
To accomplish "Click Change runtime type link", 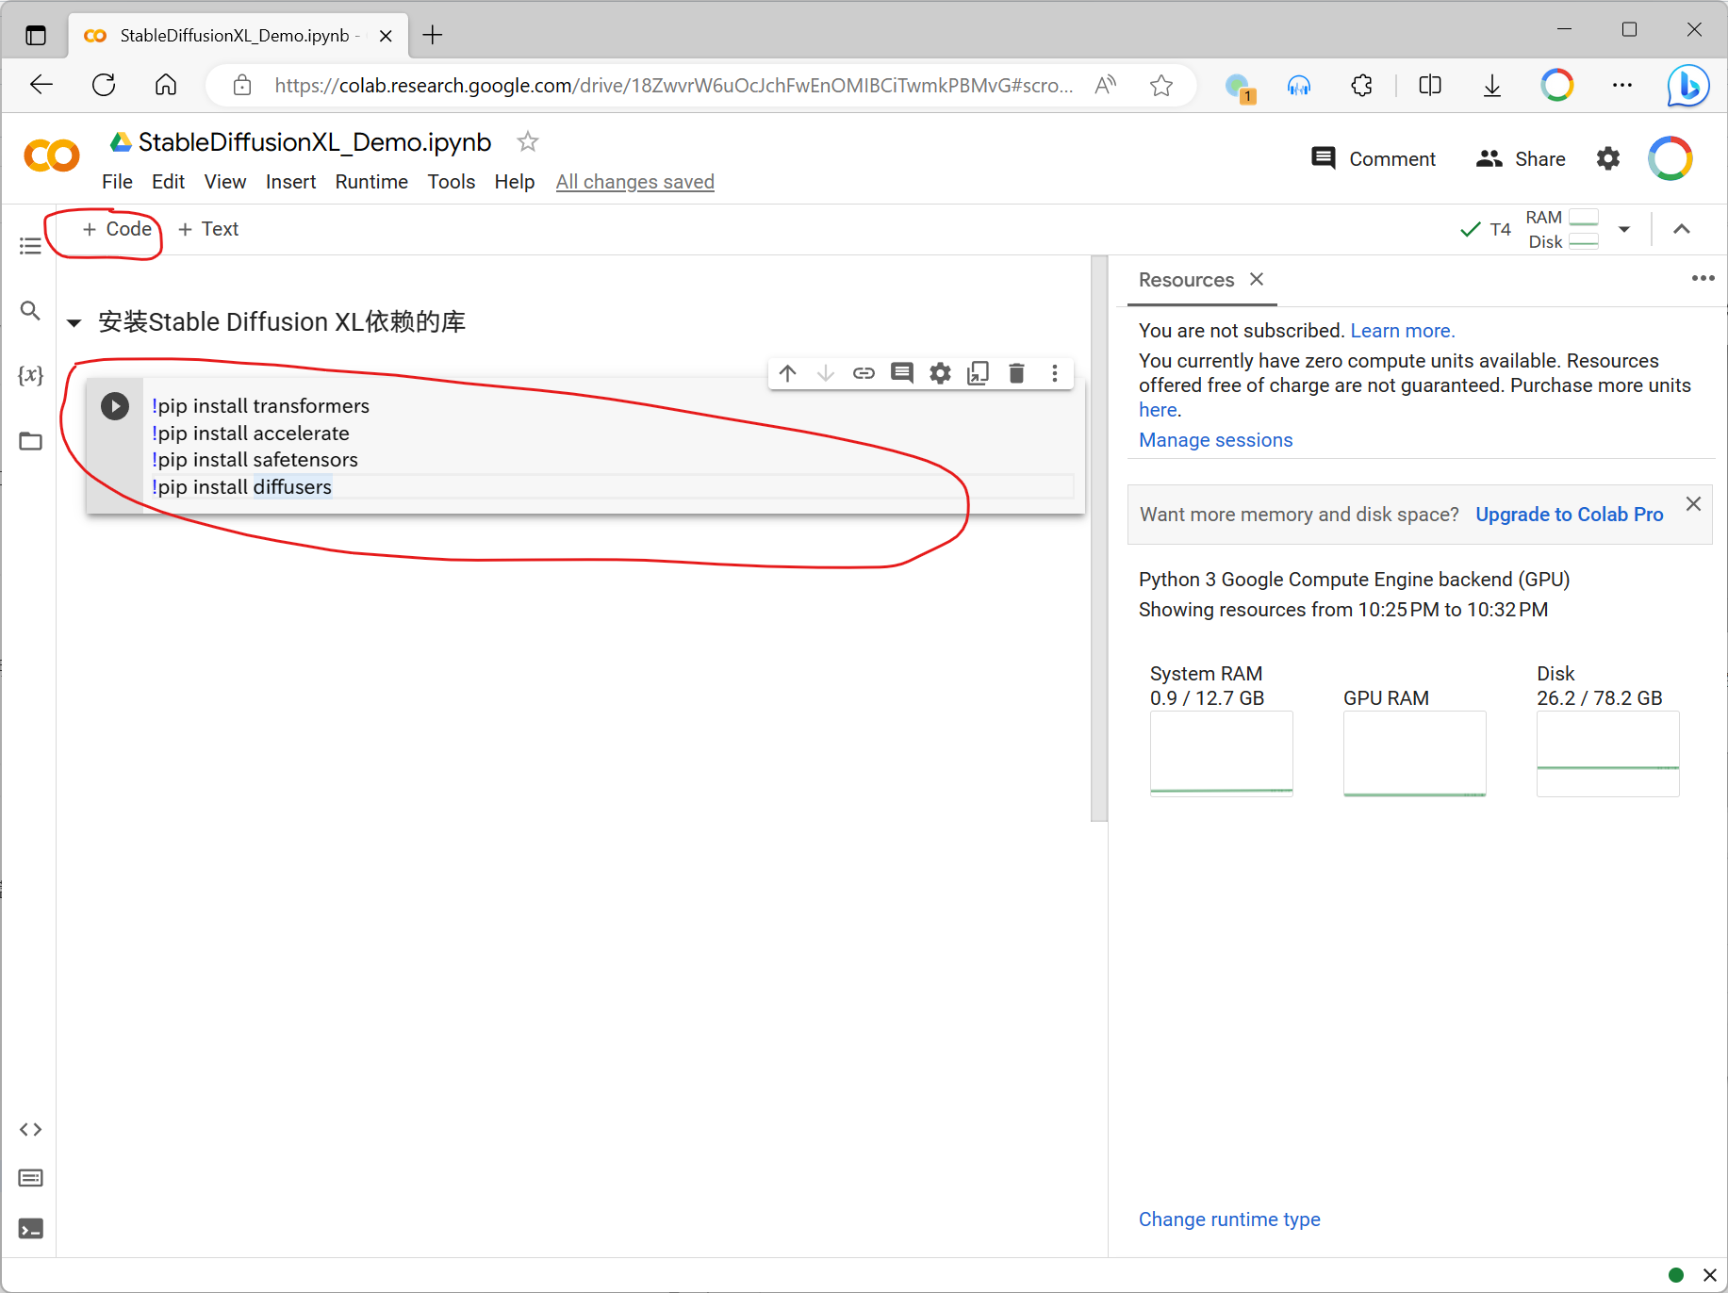I will pyautogui.click(x=1229, y=1219).
